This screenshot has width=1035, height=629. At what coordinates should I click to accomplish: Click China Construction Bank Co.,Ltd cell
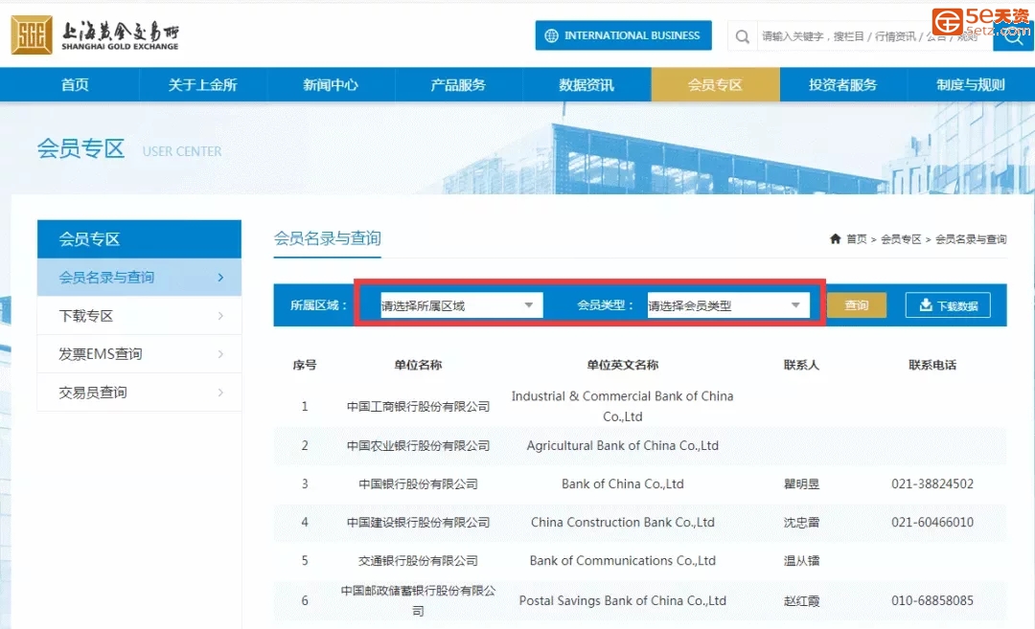click(623, 522)
